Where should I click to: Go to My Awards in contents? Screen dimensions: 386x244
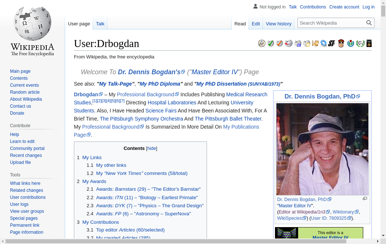(x=94, y=182)
